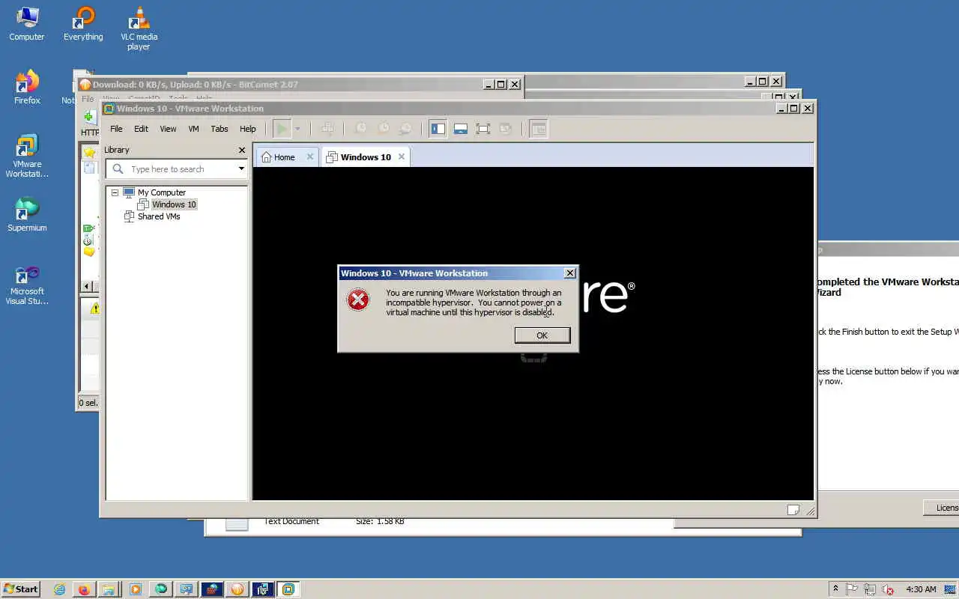This screenshot has width=959, height=599.
Task: Click the media player taskbar icon
Action: click(x=136, y=589)
